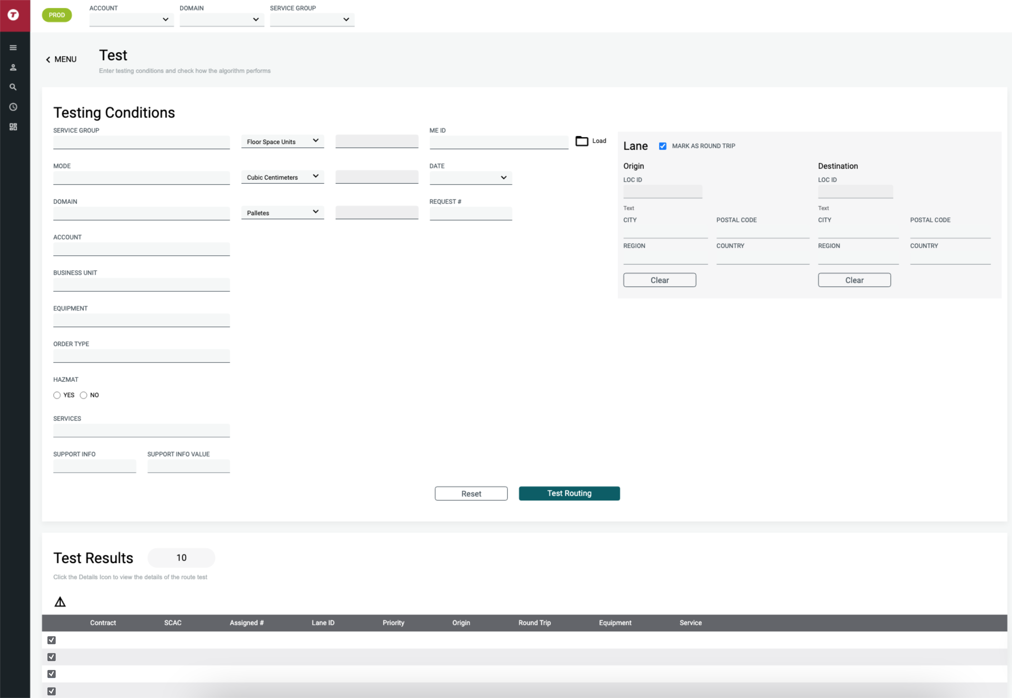Expand the top ACCOUNT dropdown
The height and width of the screenshot is (698, 1012).
[x=132, y=19]
